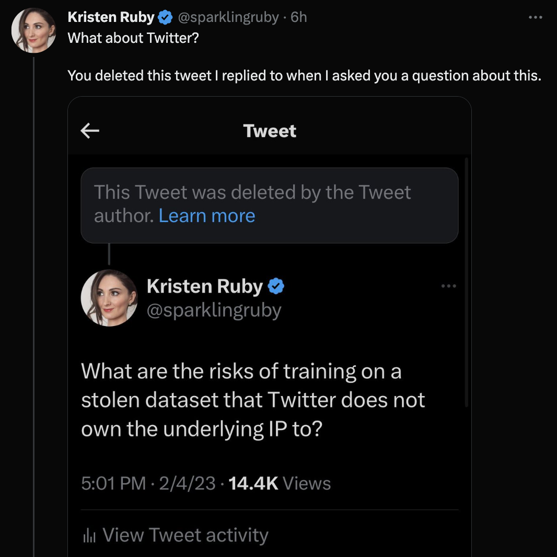Open the Learn more link

point(207,215)
